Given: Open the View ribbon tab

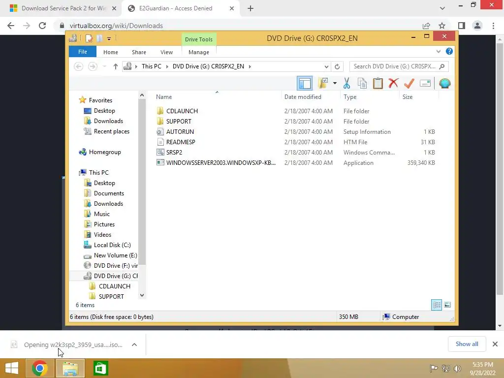Looking at the screenshot, I should (166, 52).
